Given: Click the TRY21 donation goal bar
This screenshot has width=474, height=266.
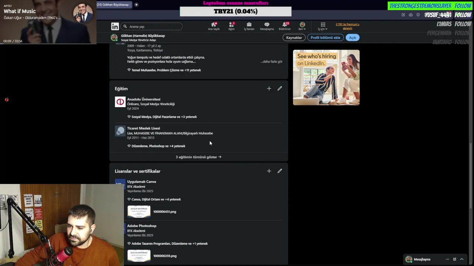Looking at the screenshot, I should pyautogui.click(x=236, y=11).
